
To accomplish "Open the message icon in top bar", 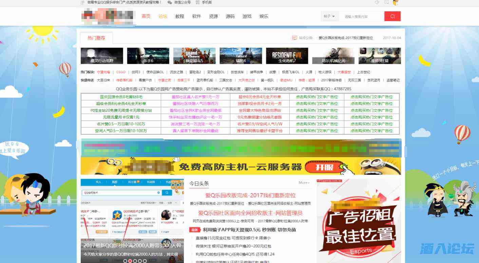I will pos(386,2).
